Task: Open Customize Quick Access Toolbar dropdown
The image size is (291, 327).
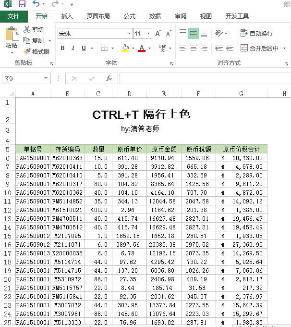Action: pyautogui.click(x=72, y=4)
